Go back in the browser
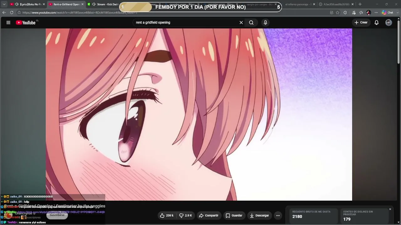Viewport: 401px width, 225px height. [4, 12]
